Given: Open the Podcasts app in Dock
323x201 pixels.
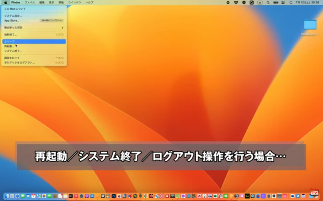Looking at the screenshot, I should [x=87, y=196].
